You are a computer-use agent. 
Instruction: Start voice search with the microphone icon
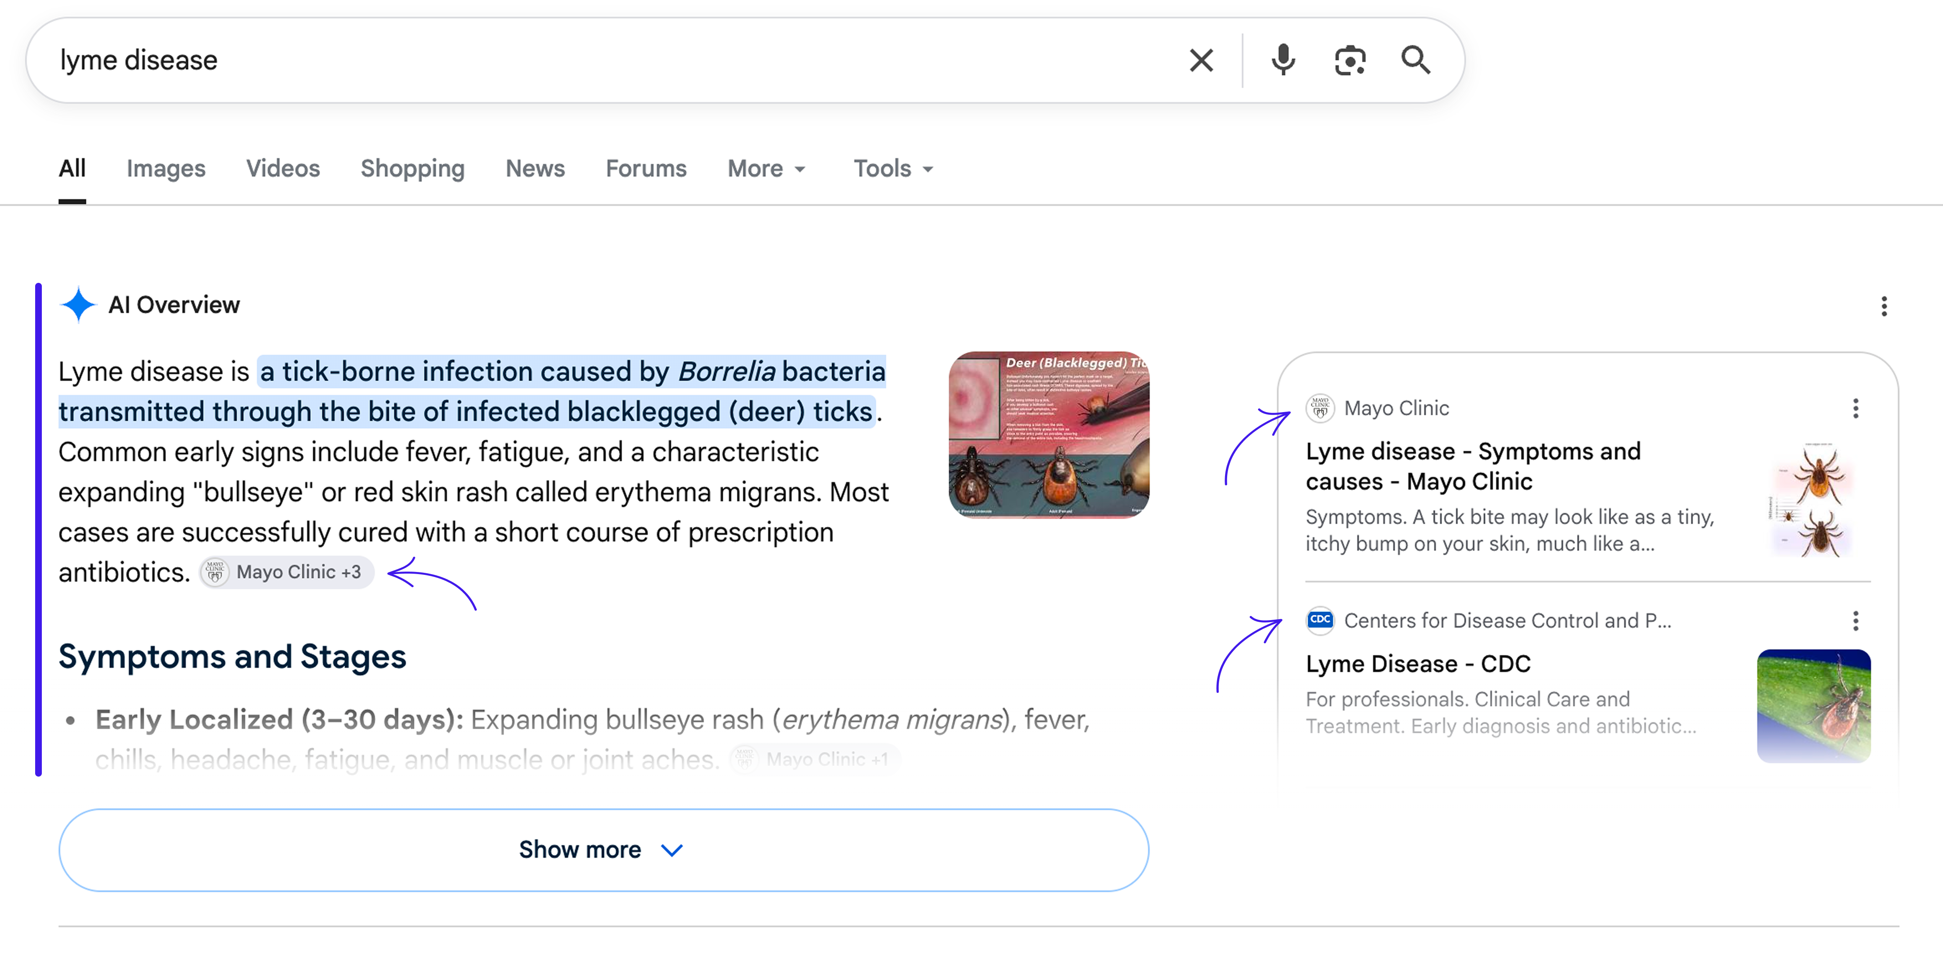click(x=1283, y=60)
